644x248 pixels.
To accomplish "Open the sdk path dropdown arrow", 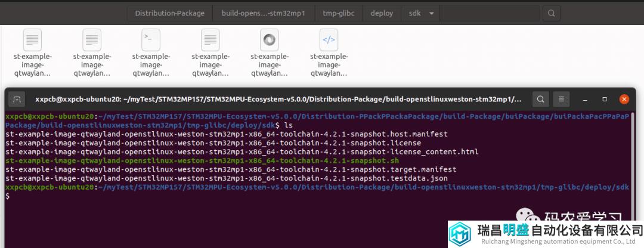I will pos(431,14).
